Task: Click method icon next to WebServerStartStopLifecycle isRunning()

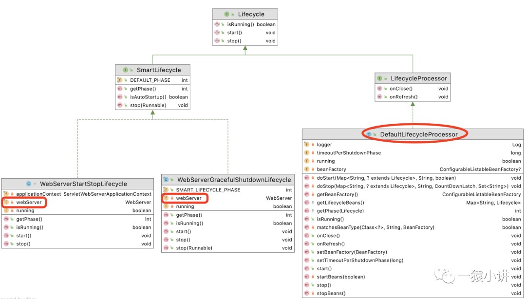Action: coord(6,227)
